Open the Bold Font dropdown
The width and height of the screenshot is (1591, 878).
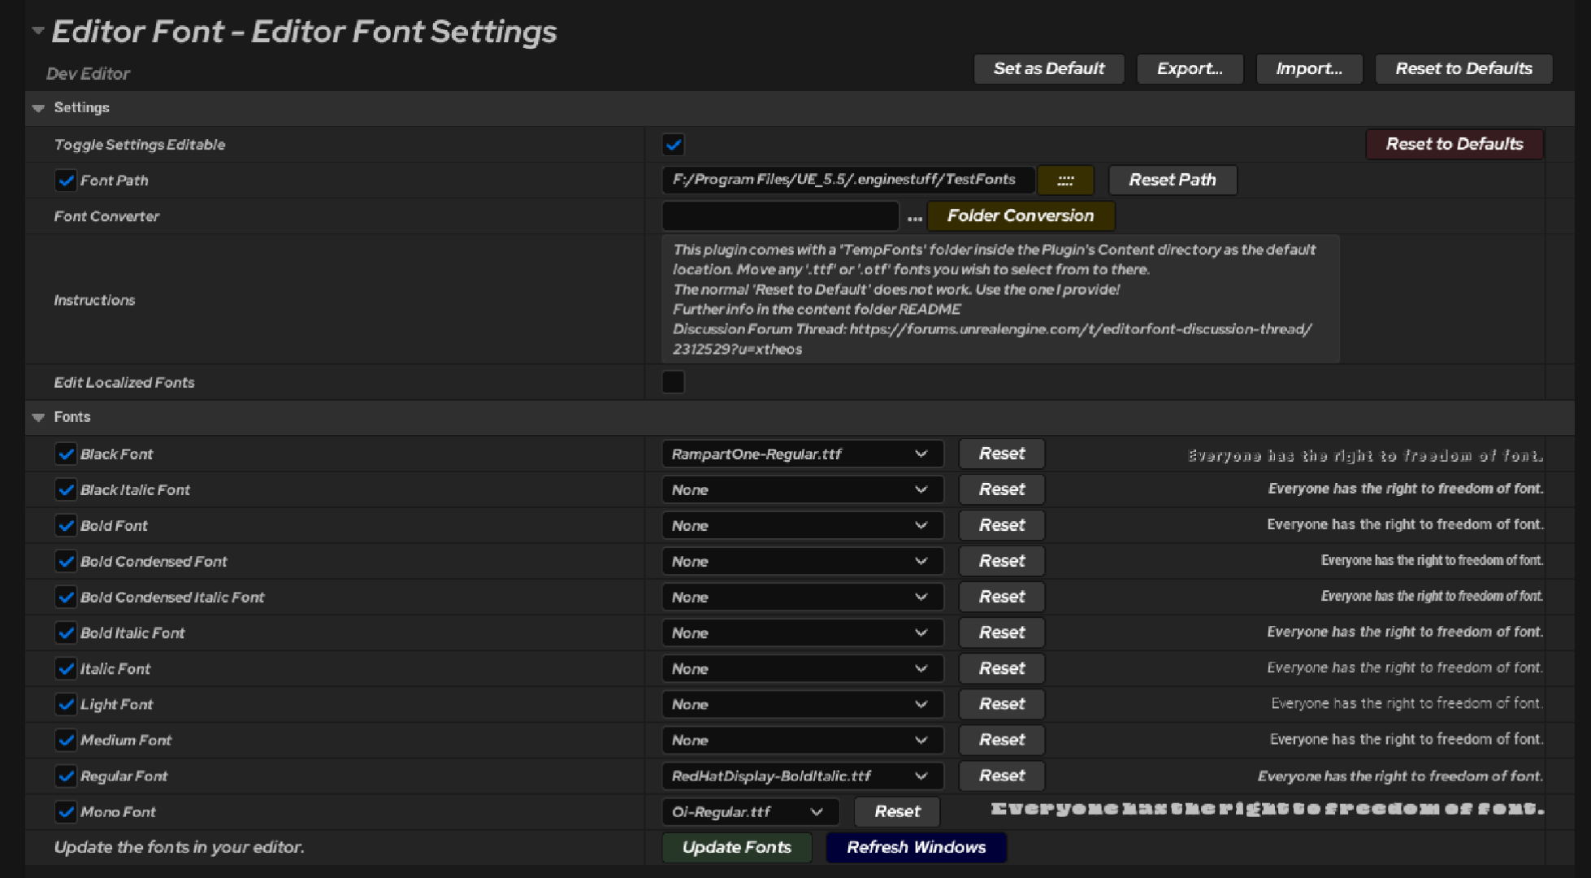[x=802, y=525]
